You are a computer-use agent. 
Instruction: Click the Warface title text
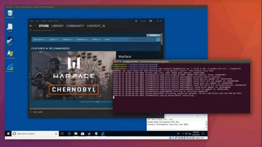point(125,57)
